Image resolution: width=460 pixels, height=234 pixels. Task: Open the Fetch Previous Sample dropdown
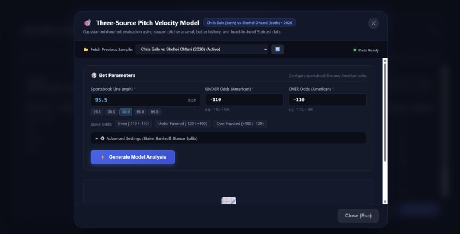(202, 49)
